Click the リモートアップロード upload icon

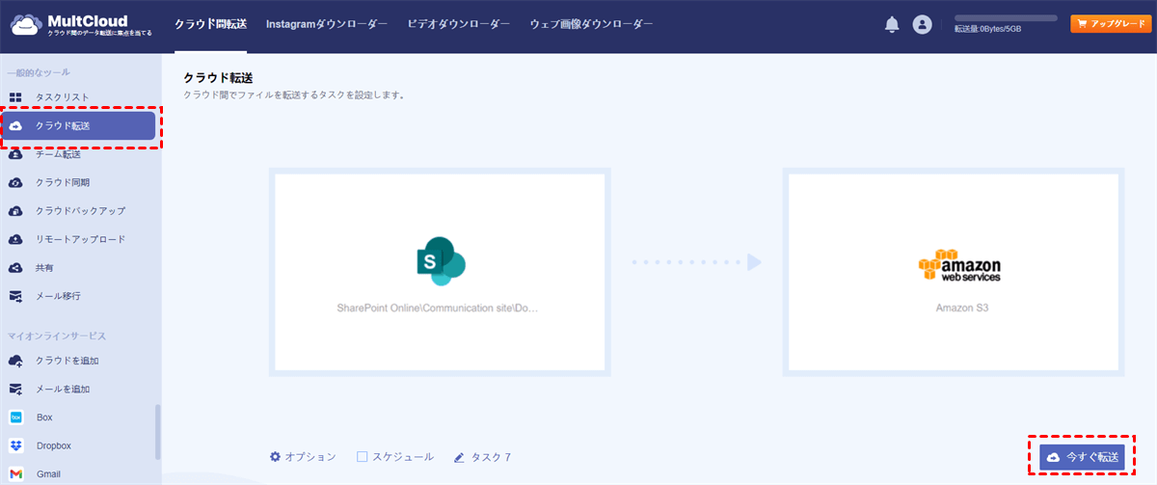tap(15, 239)
